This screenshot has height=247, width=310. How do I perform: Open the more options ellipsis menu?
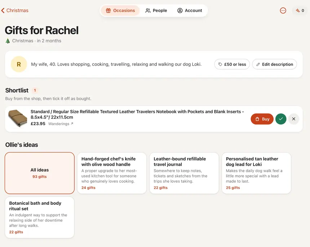283,10
